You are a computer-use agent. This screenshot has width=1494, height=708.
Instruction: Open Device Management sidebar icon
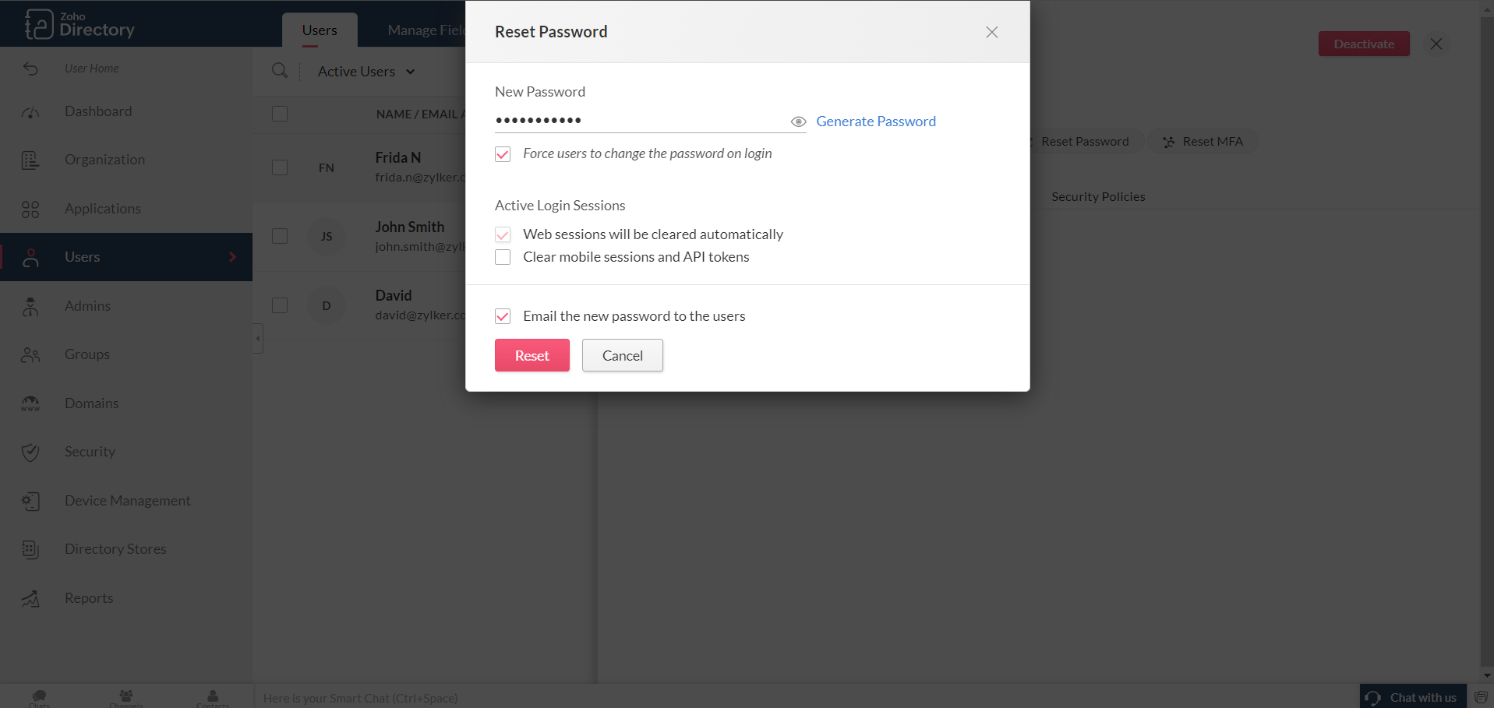tap(30, 502)
